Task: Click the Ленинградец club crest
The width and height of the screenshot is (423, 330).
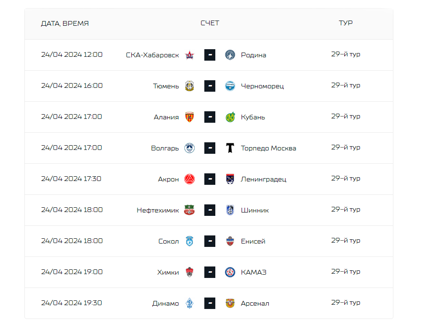Action: (230, 179)
